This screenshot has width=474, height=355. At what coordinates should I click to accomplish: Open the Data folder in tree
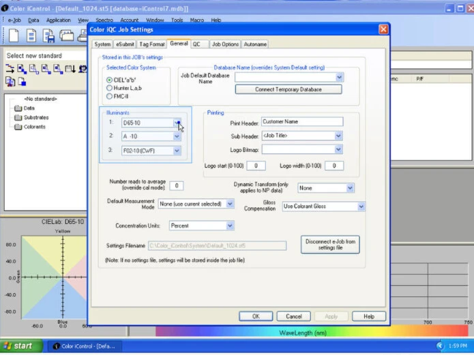click(18, 108)
